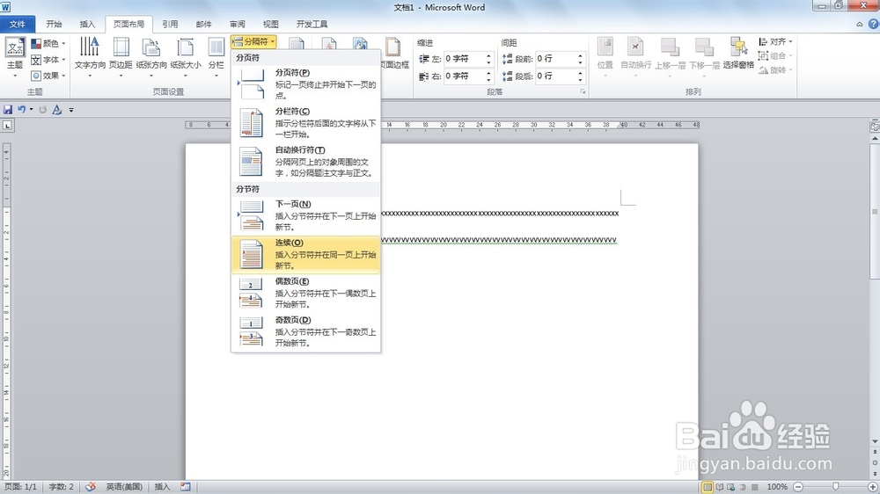This screenshot has width=880, height=494.
Task: Click the 段后 spacing after field
Action: tap(555, 76)
